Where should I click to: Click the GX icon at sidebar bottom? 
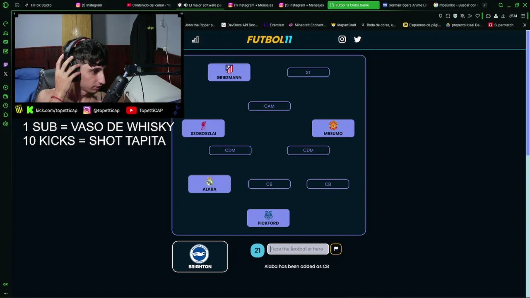tap(6, 284)
